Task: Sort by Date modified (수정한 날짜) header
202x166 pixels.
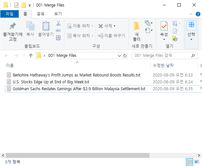Action: [163, 65]
